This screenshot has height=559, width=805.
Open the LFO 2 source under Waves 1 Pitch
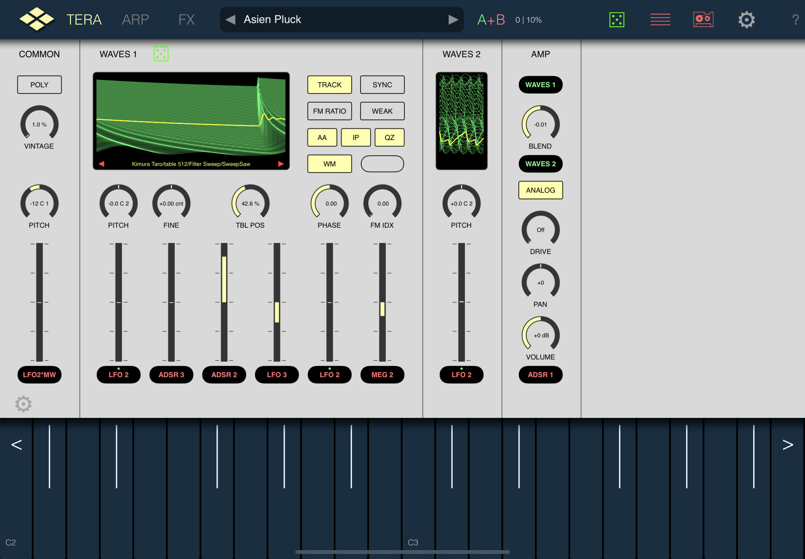118,375
